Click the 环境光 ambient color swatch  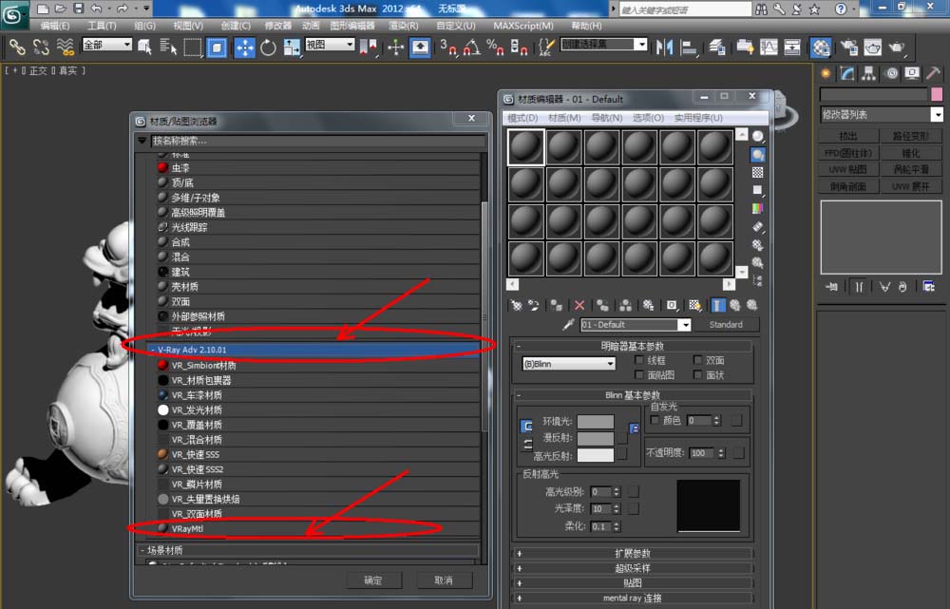(596, 421)
